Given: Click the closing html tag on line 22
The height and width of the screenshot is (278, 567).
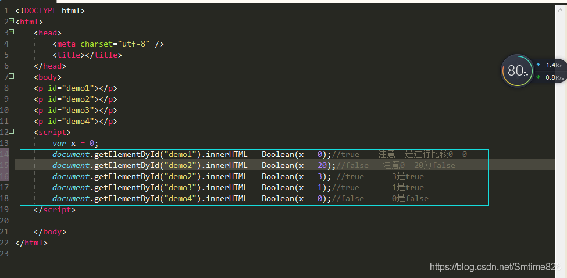Looking at the screenshot, I should pos(31,243).
